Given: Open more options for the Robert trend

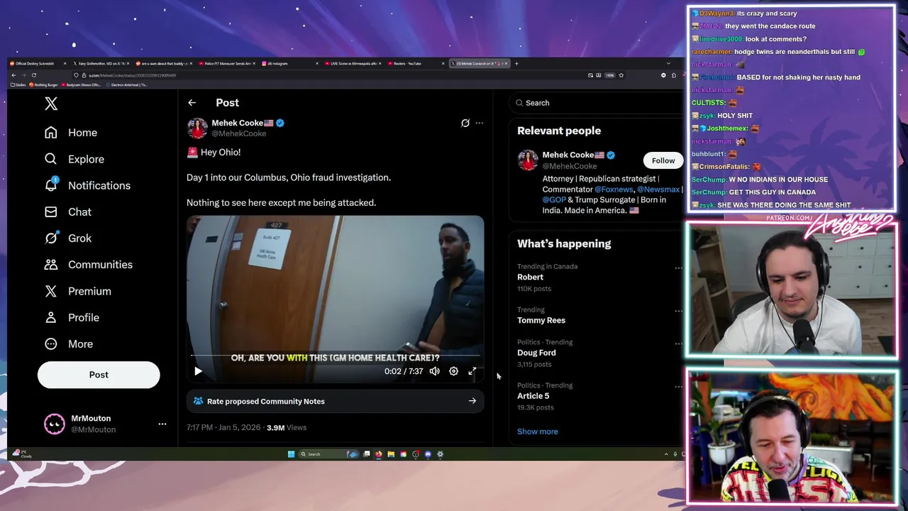Looking at the screenshot, I should pyautogui.click(x=678, y=268).
